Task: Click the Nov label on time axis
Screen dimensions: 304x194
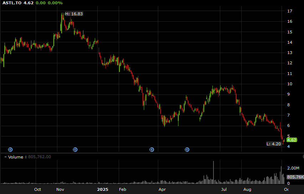Action: tap(60, 189)
